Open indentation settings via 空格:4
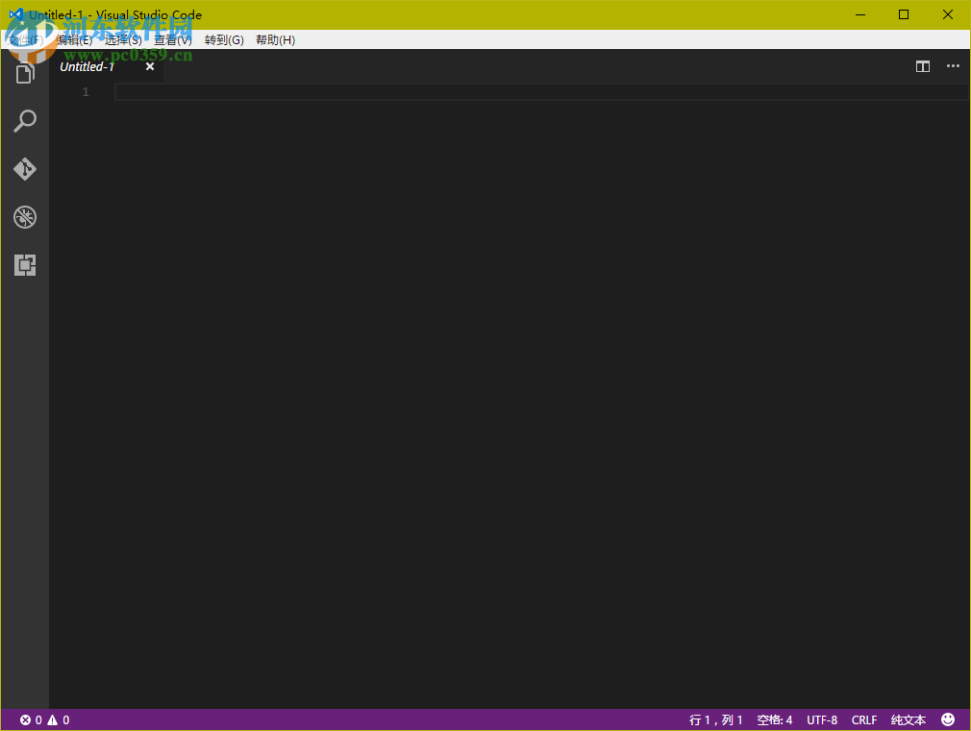Screen dimensions: 971x731 pyautogui.click(x=774, y=719)
